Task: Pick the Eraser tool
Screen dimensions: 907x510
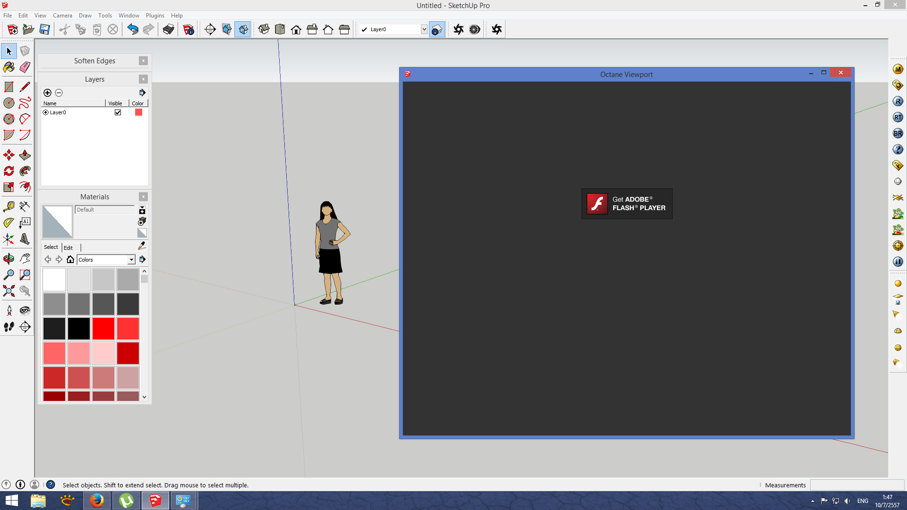Action: tap(25, 67)
